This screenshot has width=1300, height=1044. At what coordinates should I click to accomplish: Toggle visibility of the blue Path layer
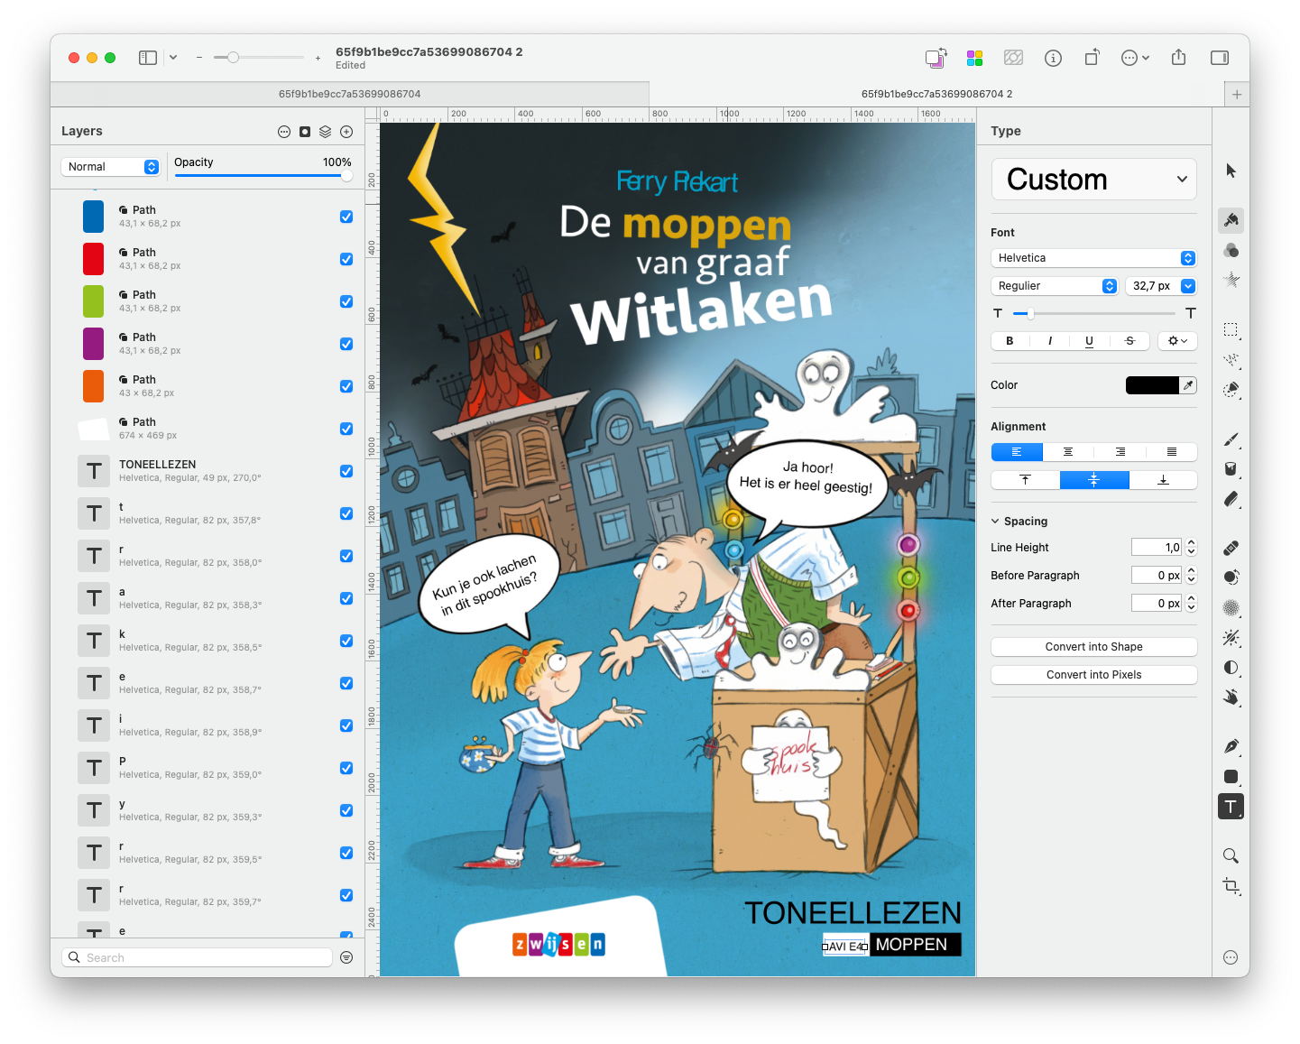tap(346, 217)
